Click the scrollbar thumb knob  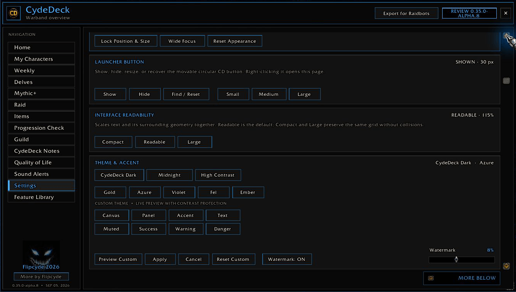(506, 80)
